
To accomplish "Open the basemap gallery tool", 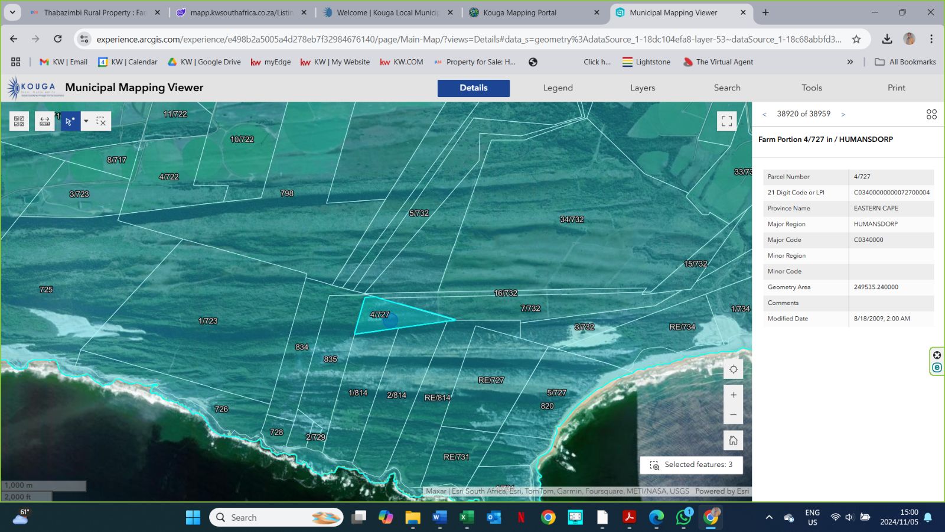I will [x=19, y=121].
